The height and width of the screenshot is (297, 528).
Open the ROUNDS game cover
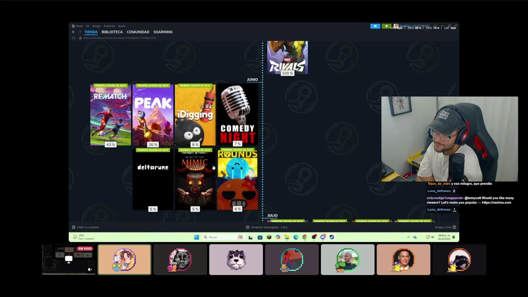tap(238, 180)
